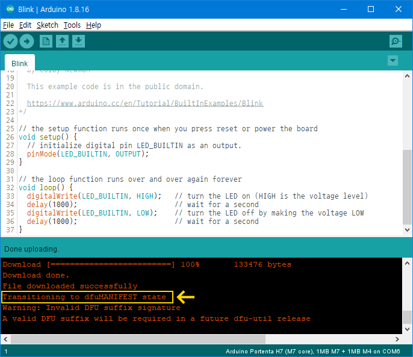The height and width of the screenshot is (357, 413).
Task: Follow the arduino.cc Blink tutorial link
Action: (145, 104)
